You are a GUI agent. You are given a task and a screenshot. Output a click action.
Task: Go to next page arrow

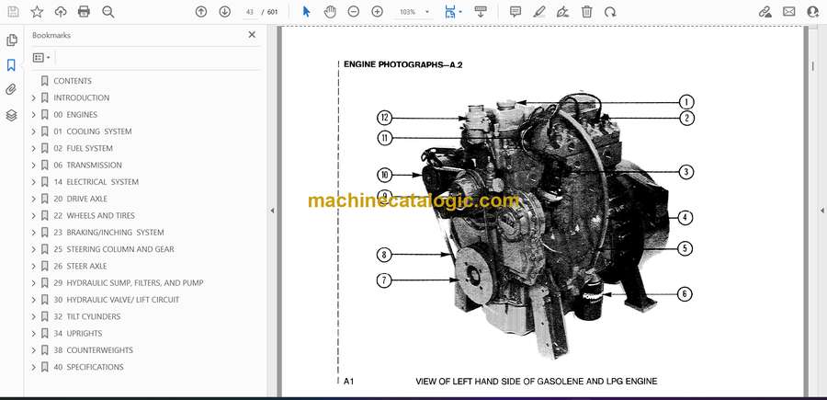coord(225,12)
